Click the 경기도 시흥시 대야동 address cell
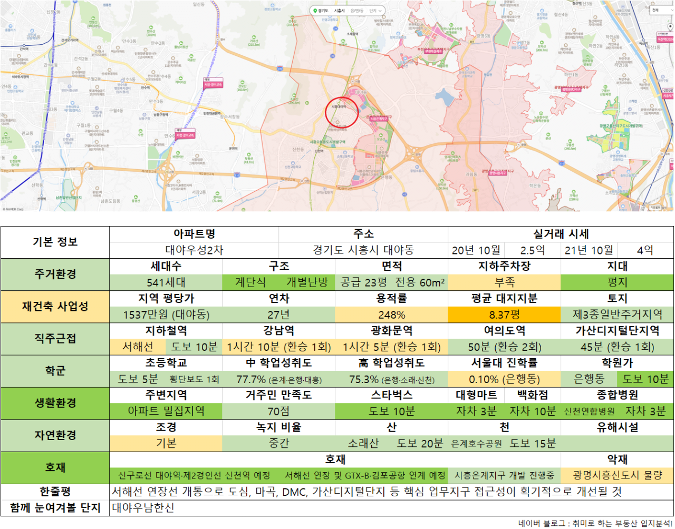The height and width of the screenshot is (529, 675). click(363, 250)
